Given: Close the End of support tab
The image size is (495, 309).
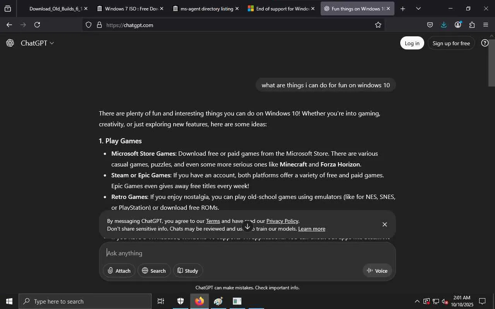Looking at the screenshot, I should tap(313, 8).
